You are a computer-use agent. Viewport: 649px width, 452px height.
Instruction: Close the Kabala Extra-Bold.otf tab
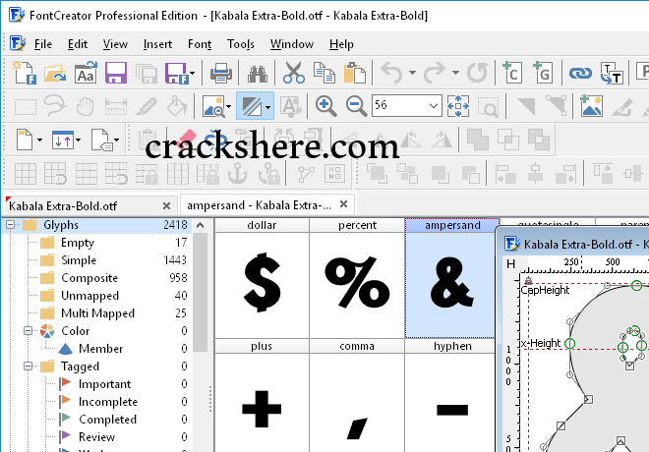click(166, 205)
